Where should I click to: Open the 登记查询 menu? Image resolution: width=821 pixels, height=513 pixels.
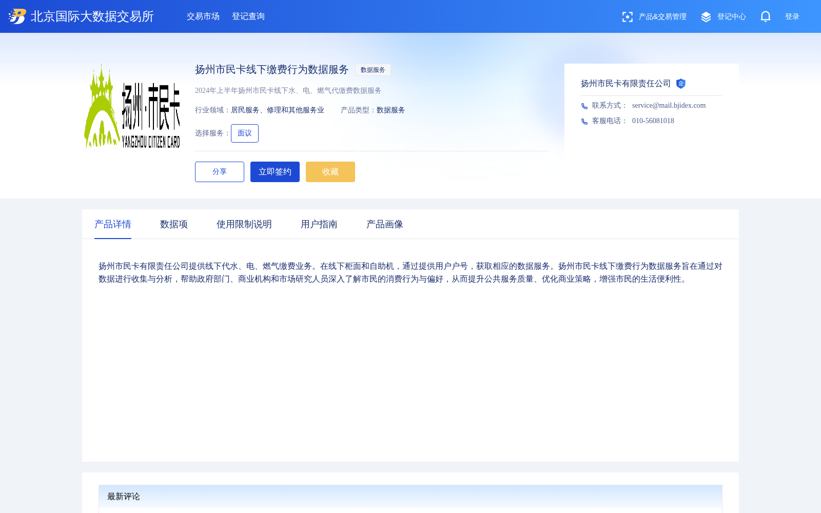[248, 16]
